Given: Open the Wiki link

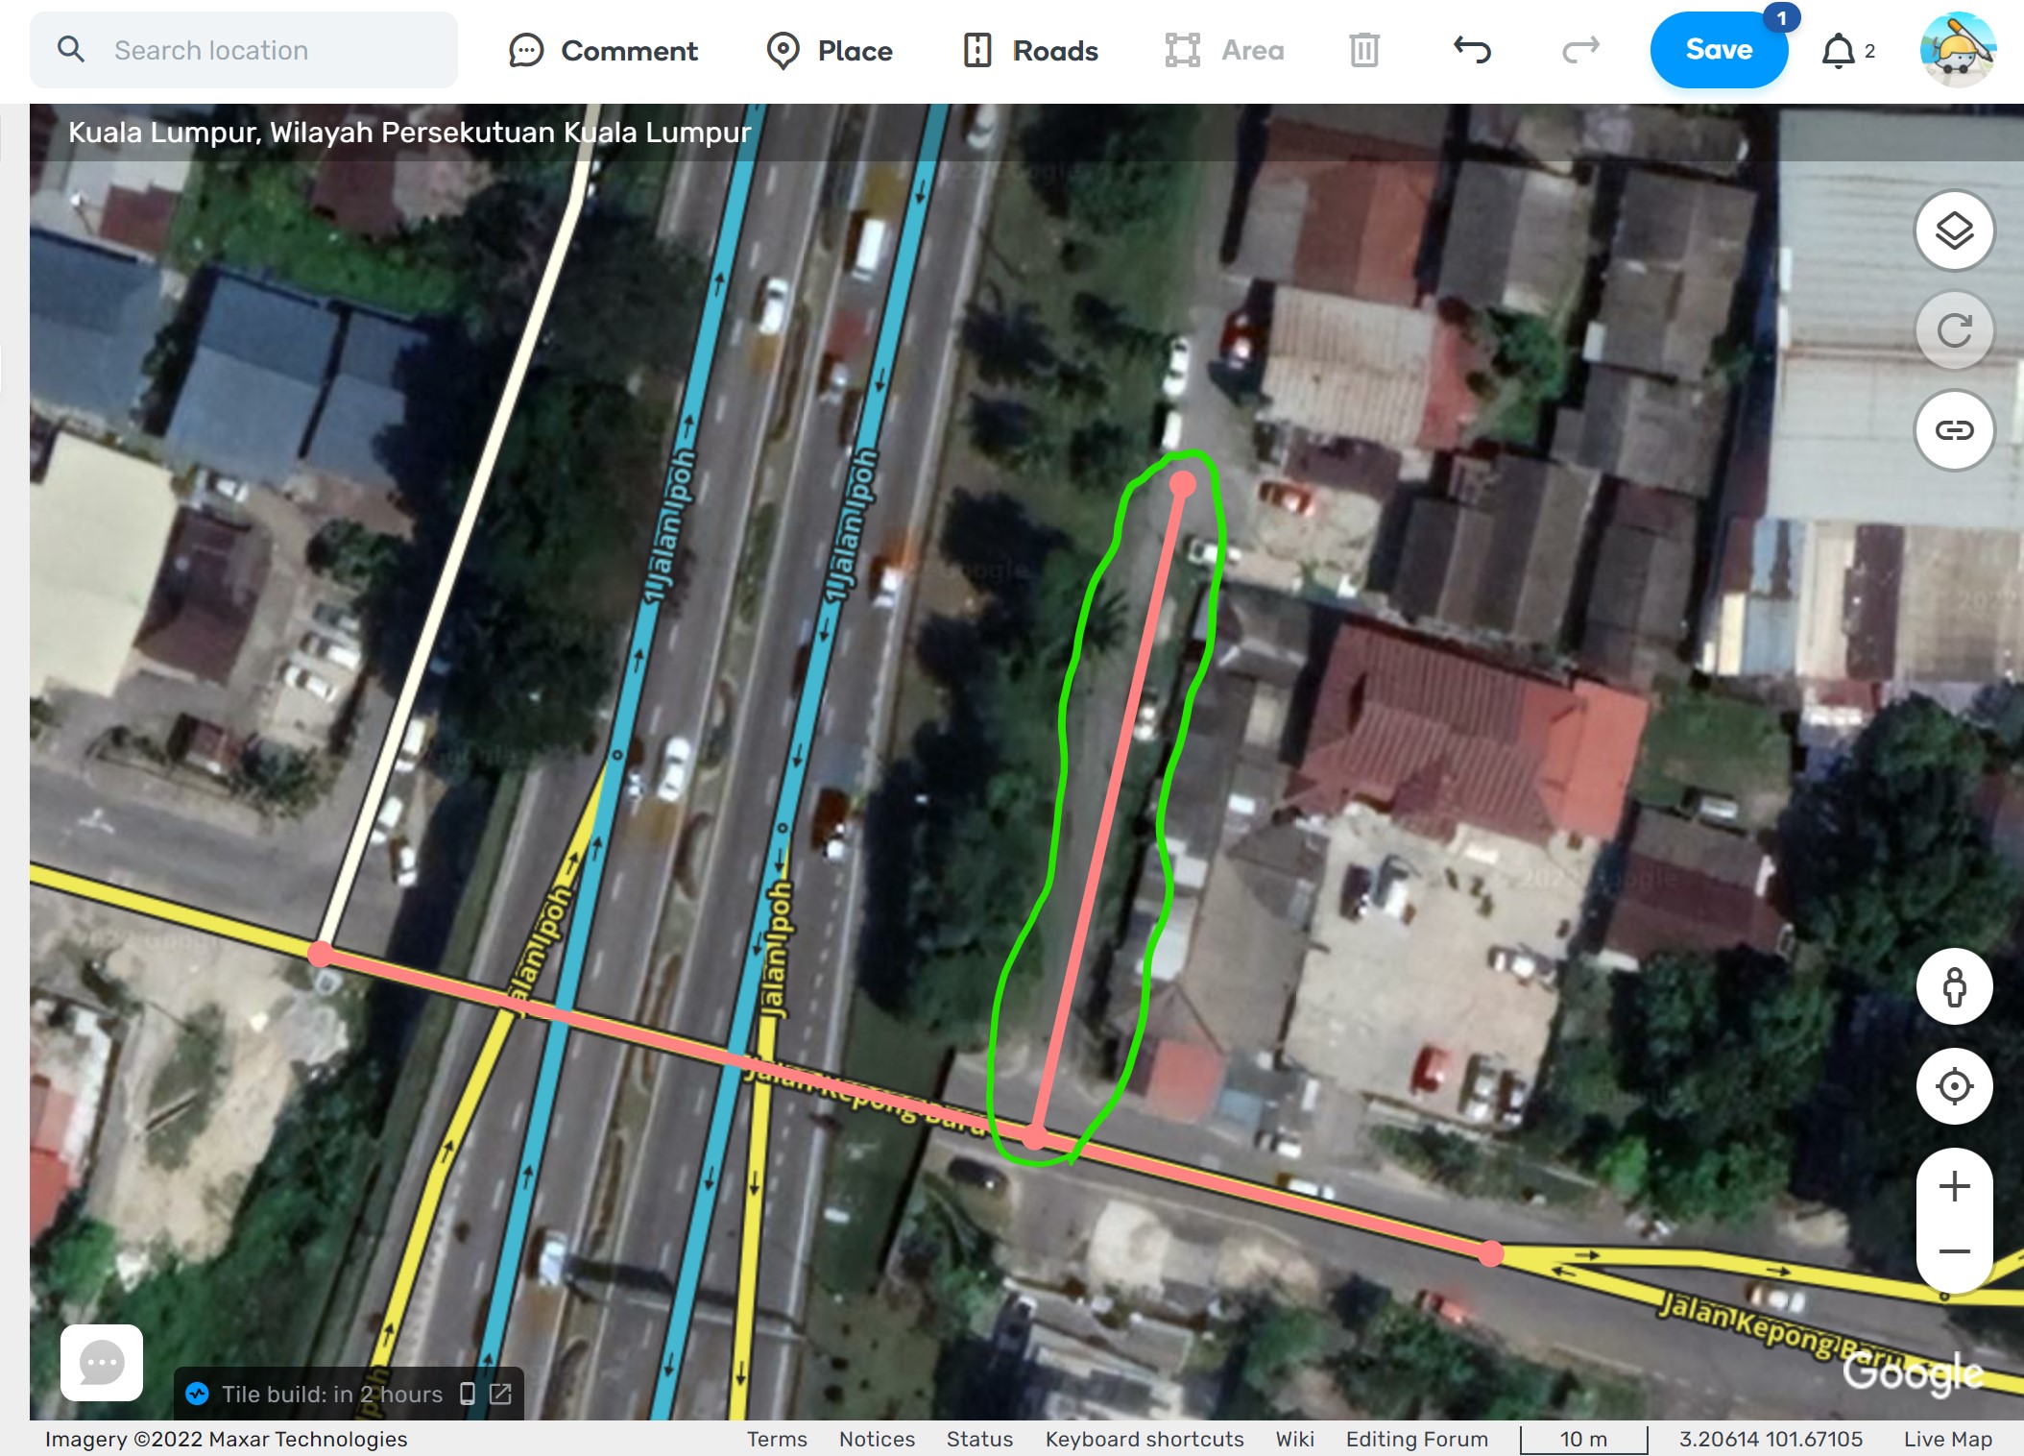Looking at the screenshot, I should [x=1294, y=1439].
